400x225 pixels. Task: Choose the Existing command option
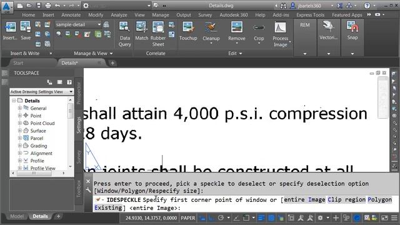coord(108,208)
